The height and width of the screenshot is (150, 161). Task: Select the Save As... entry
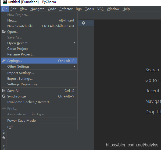tap(39, 37)
